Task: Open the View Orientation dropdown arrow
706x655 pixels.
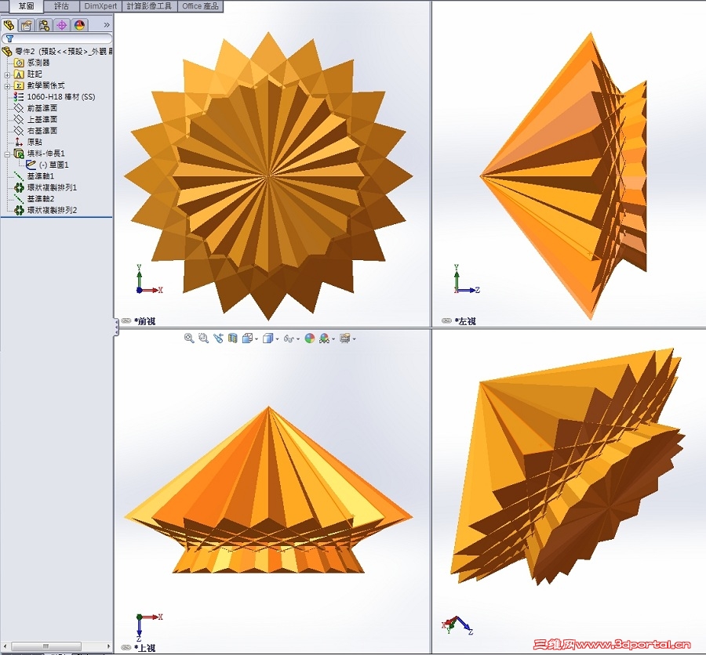Action: (x=257, y=339)
